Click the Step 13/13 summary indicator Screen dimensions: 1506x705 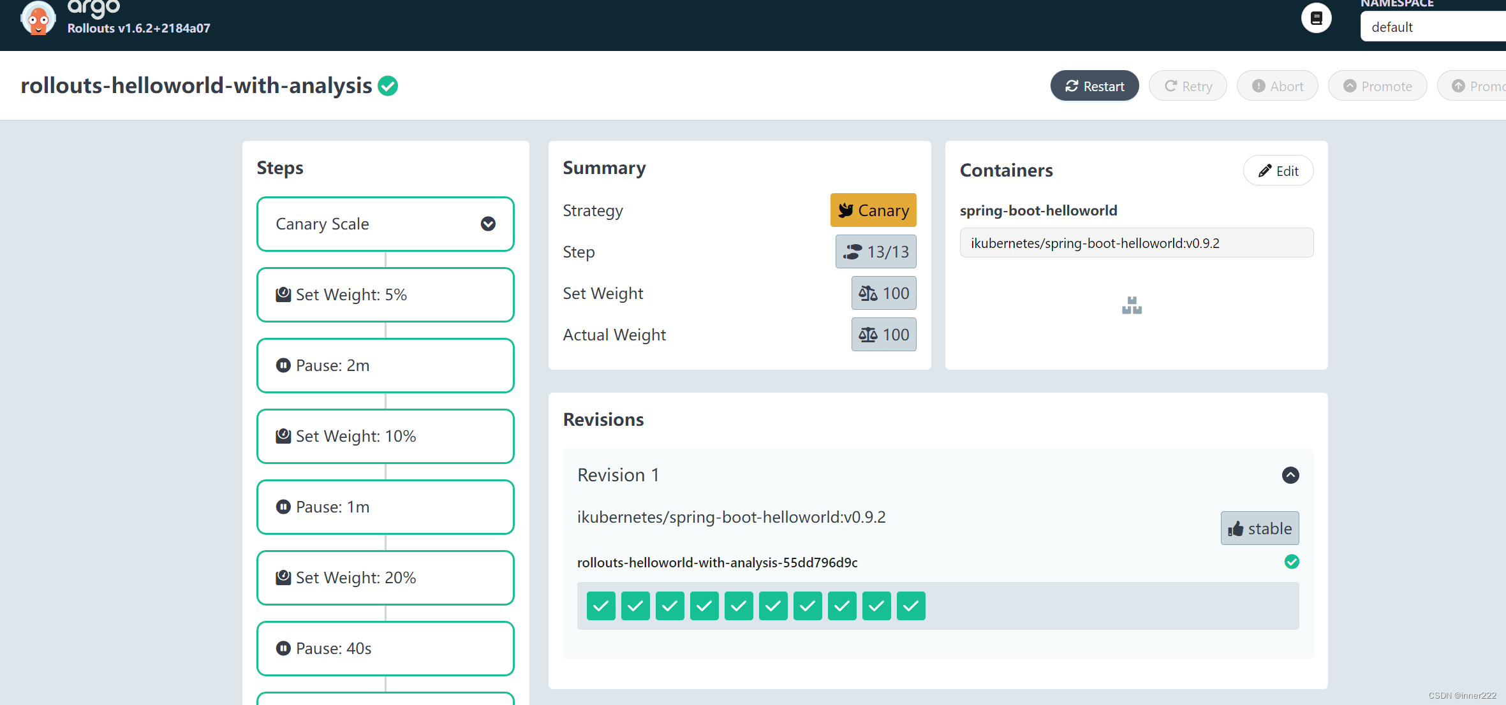[x=876, y=251]
